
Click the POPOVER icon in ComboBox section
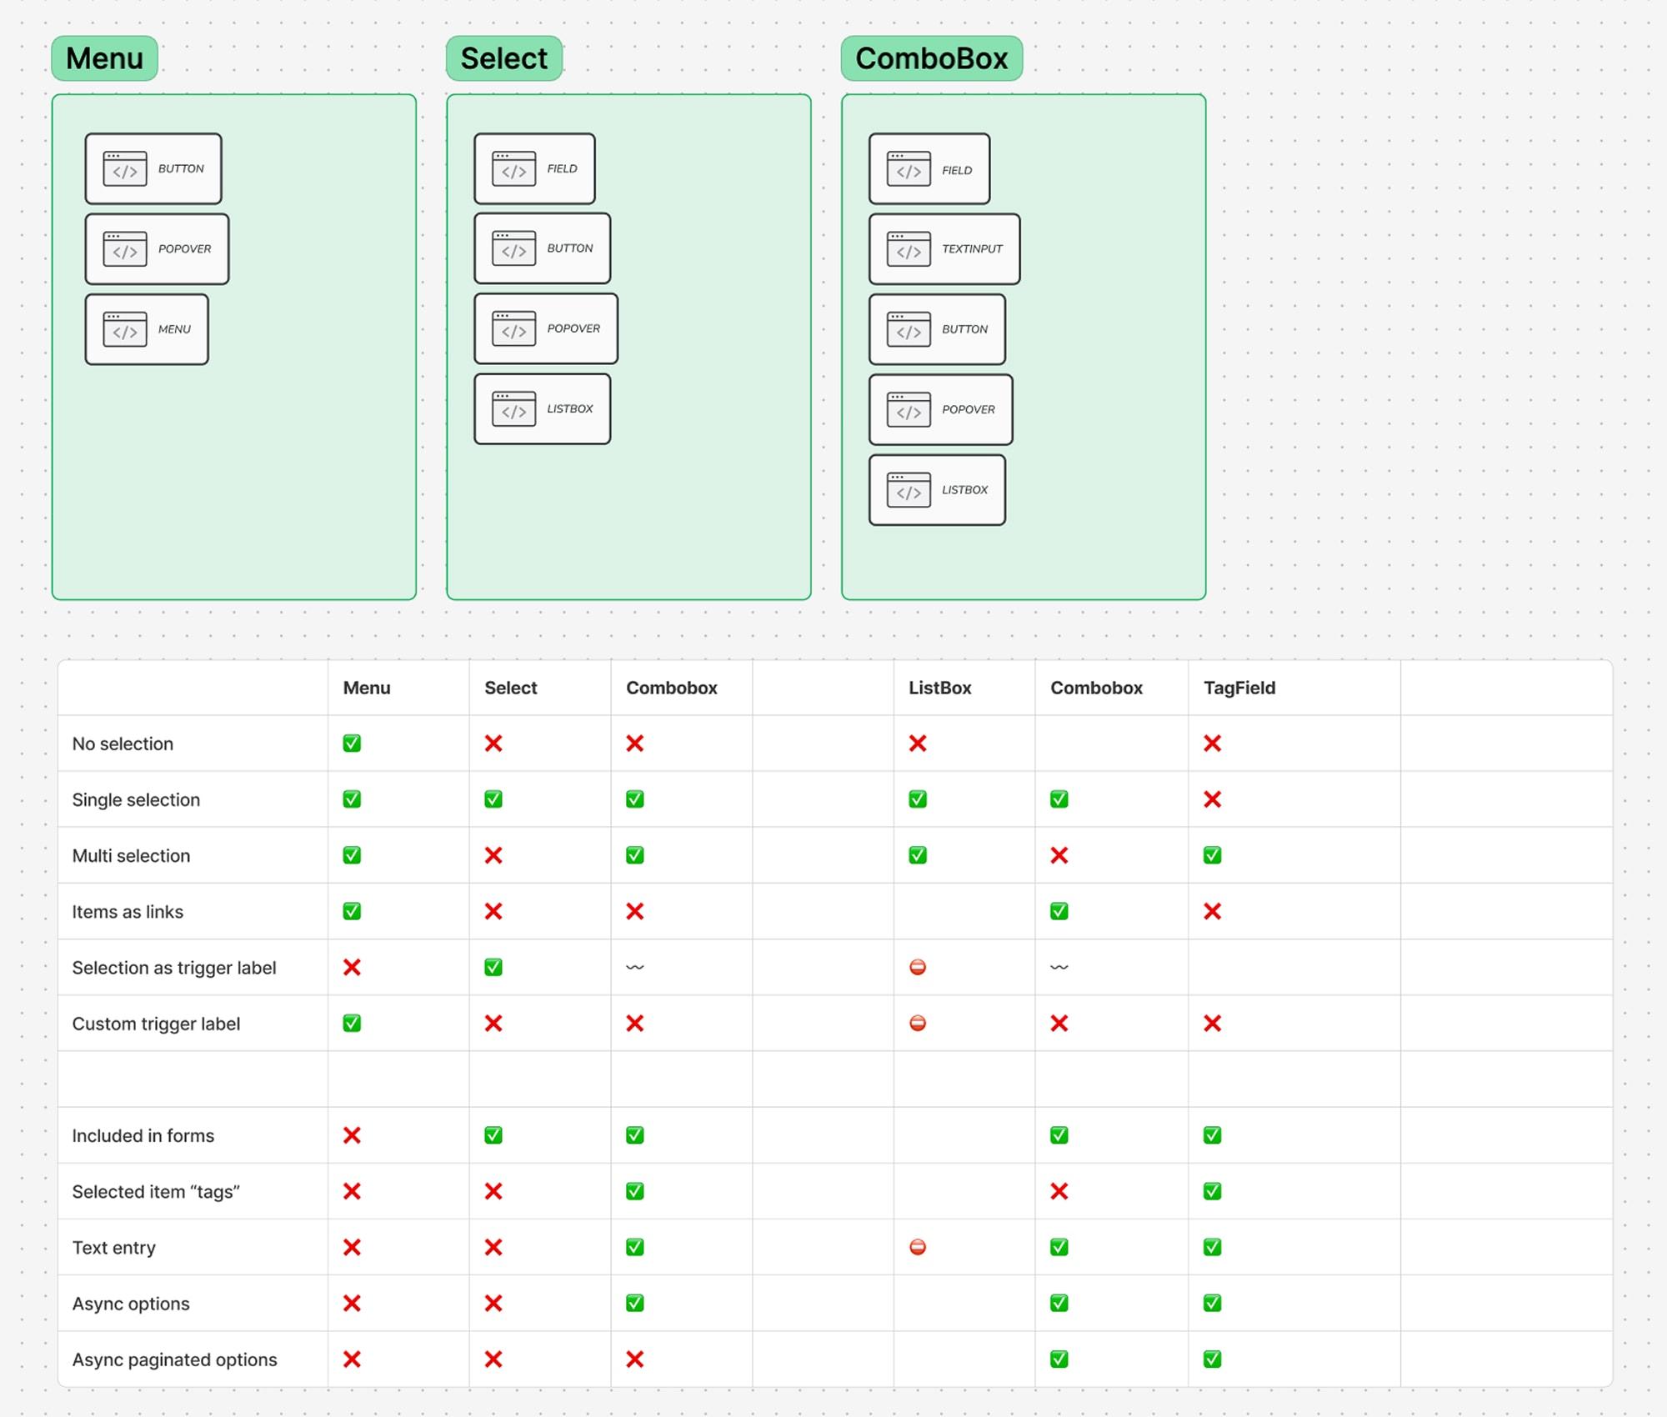[x=909, y=409]
